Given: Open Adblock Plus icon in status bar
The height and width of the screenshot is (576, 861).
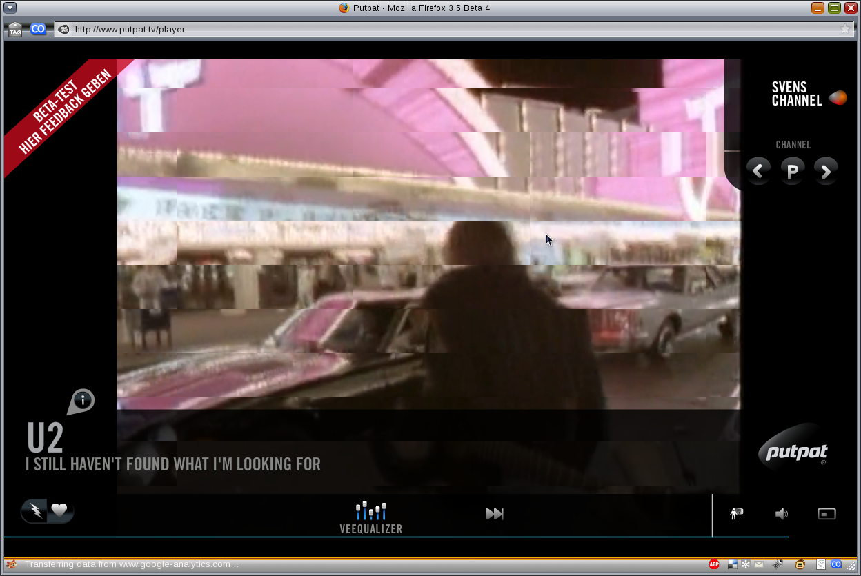Looking at the screenshot, I should (714, 564).
